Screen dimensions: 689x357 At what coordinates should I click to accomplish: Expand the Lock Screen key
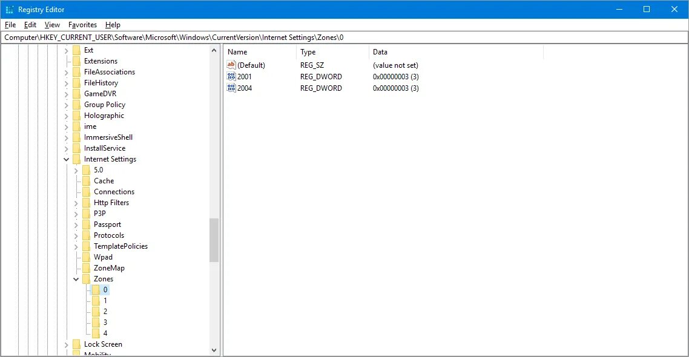67,345
